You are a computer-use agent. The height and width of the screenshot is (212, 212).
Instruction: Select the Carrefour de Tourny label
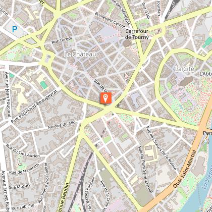click(137, 34)
